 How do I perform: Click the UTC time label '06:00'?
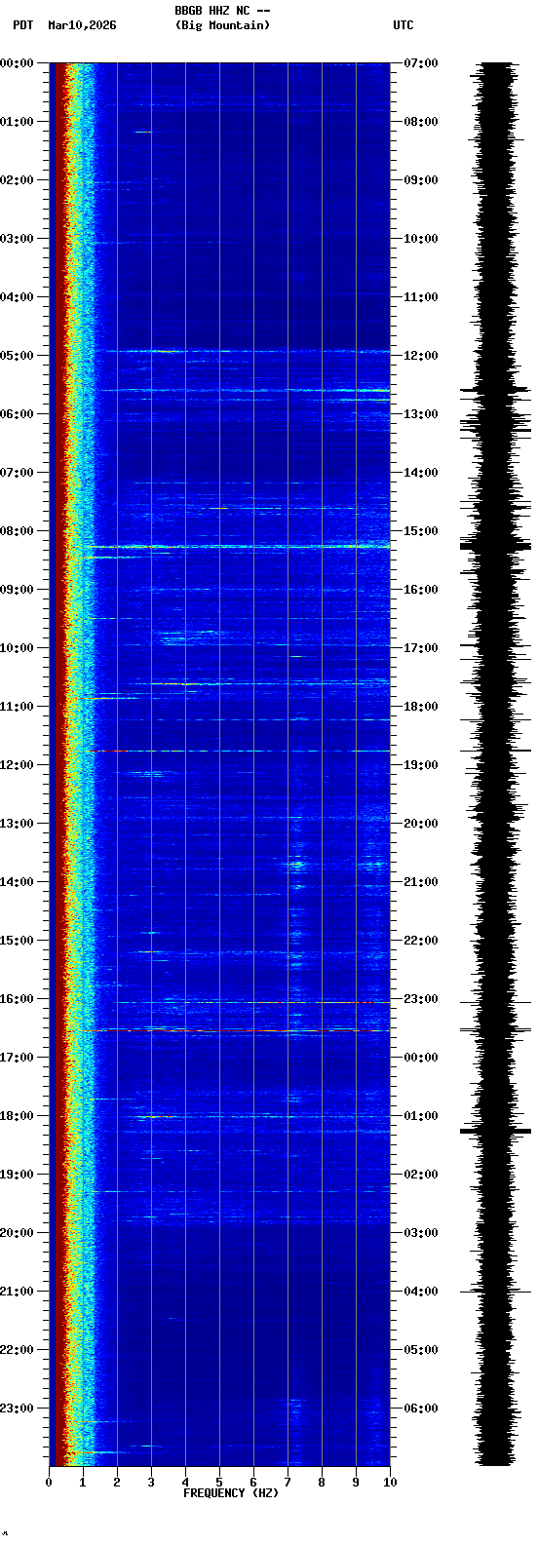point(421,1409)
